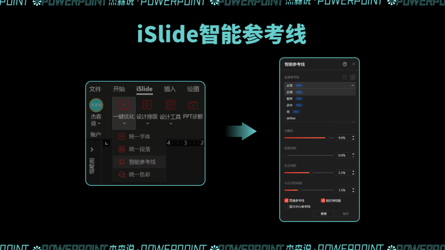This screenshot has height=250, width=445.
Task: Click the plus icon to add guide preset
Action: 353,77
